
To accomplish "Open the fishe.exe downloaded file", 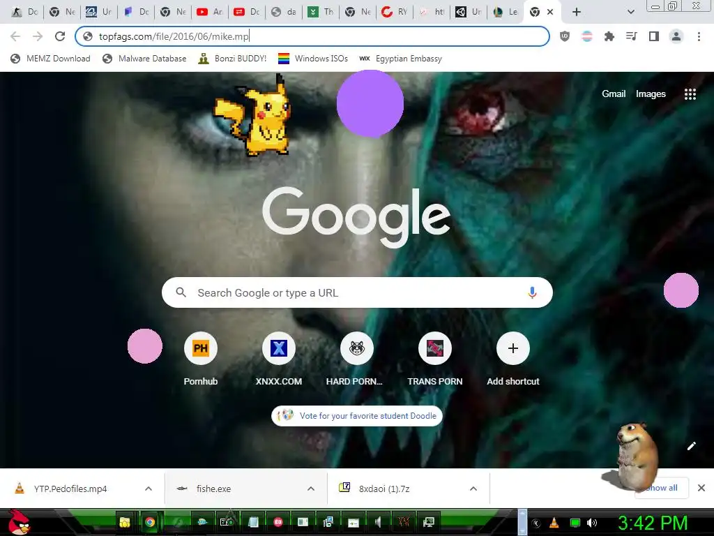I will [213, 489].
